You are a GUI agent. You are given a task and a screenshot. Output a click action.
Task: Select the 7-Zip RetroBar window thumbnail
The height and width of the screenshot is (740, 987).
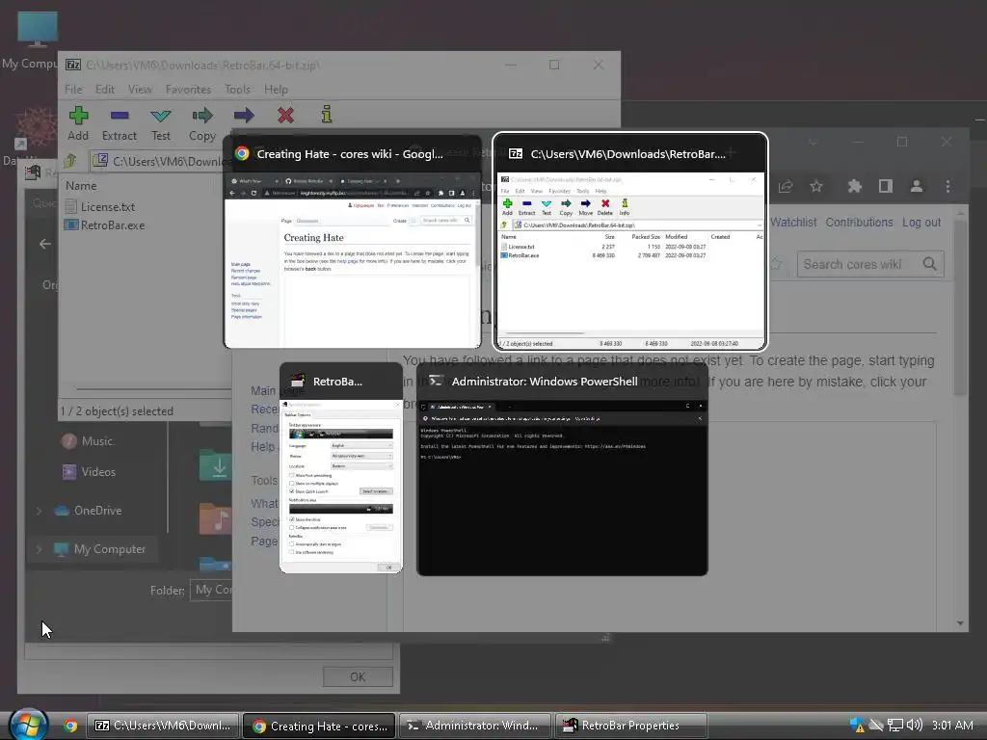click(x=630, y=242)
